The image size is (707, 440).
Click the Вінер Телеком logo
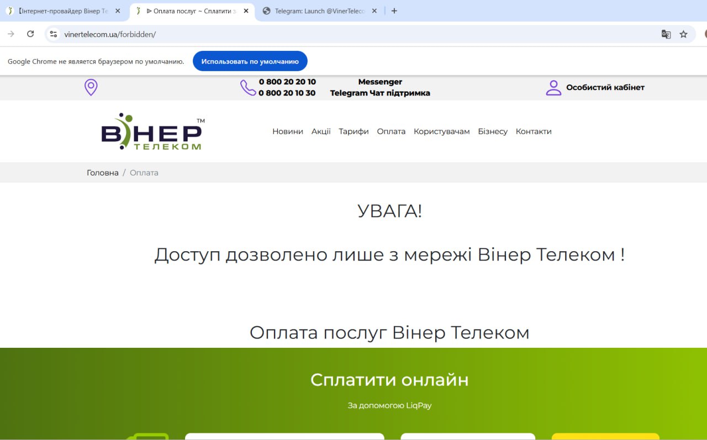153,131
